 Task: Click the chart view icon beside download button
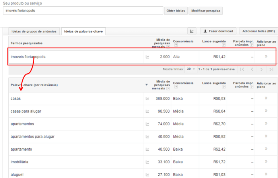(192, 31)
